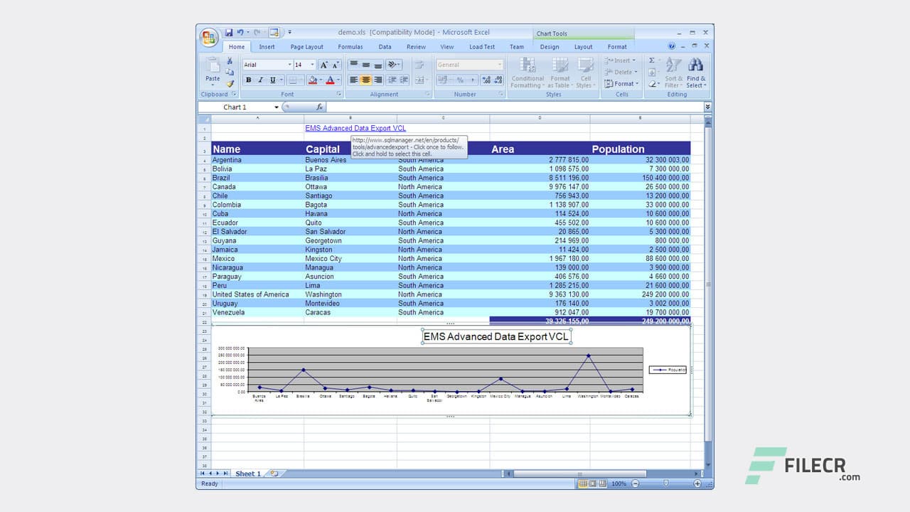The height and width of the screenshot is (512, 910).
Task: Click the Insert button in Cells group
Action: (621, 60)
